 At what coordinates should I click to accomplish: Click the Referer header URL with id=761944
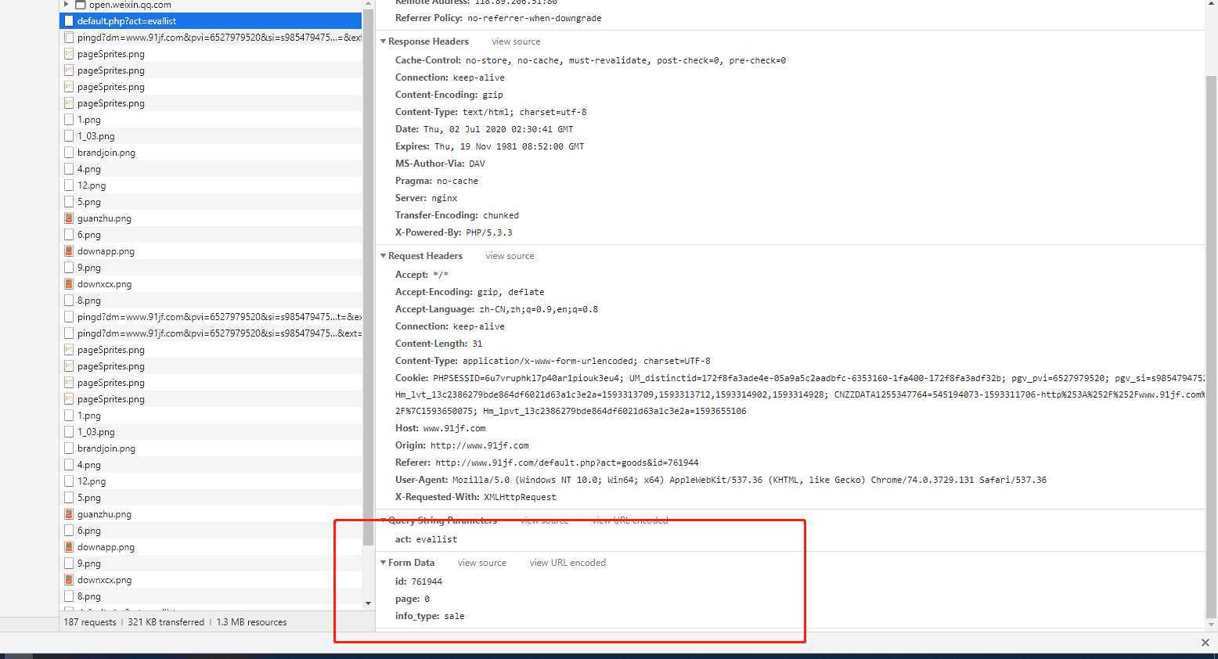567,463
